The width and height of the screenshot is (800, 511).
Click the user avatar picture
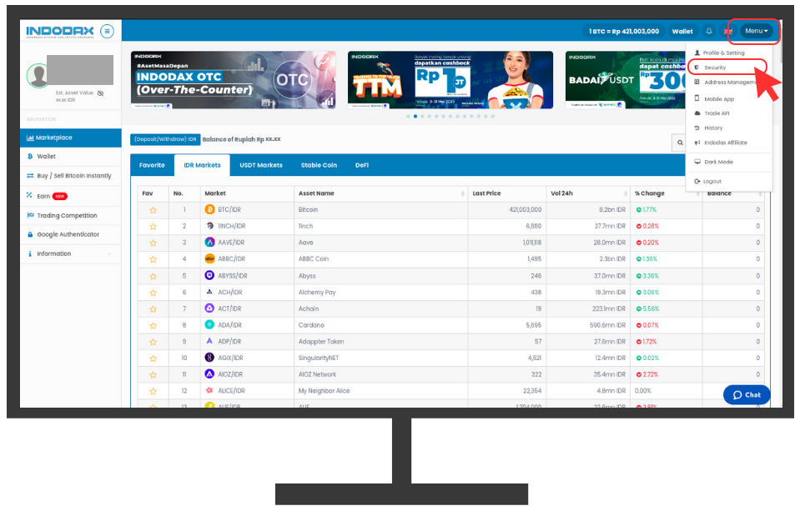[x=38, y=76]
